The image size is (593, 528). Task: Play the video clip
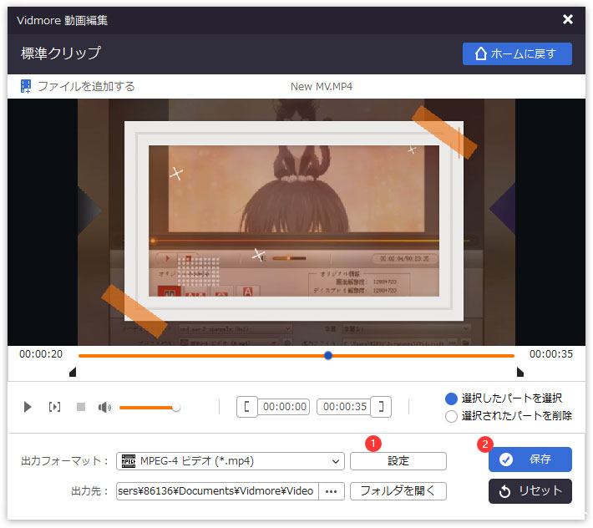point(28,407)
